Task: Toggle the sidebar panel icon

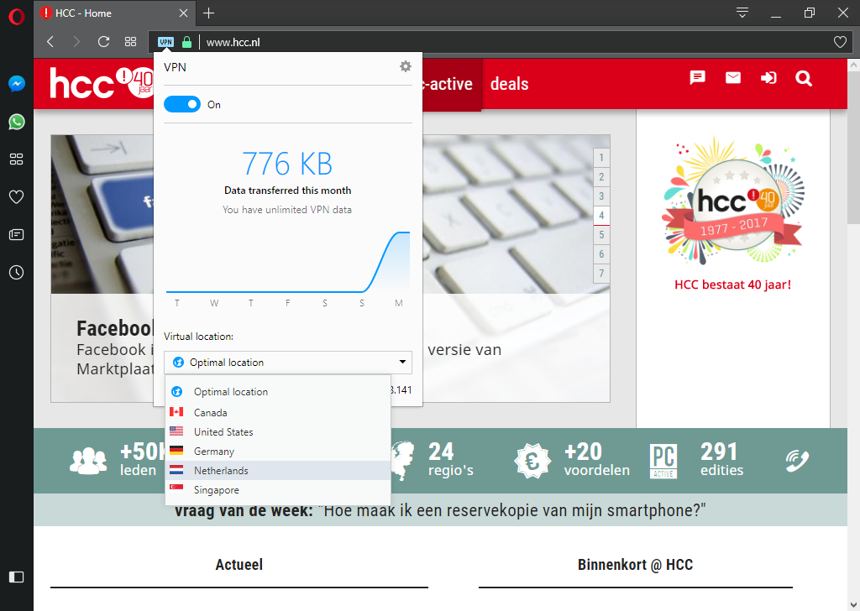Action: [x=17, y=577]
